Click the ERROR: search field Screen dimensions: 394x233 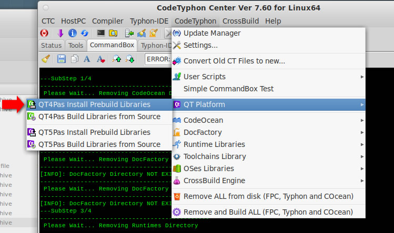point(158,59)
